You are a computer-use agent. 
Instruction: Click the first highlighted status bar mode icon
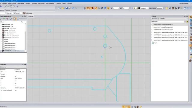[123, 107]
